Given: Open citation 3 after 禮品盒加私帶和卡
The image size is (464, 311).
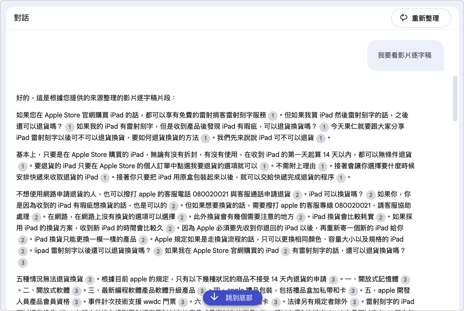Looking at the screenshot, I should pyautogui.click(x=353, y=291).
